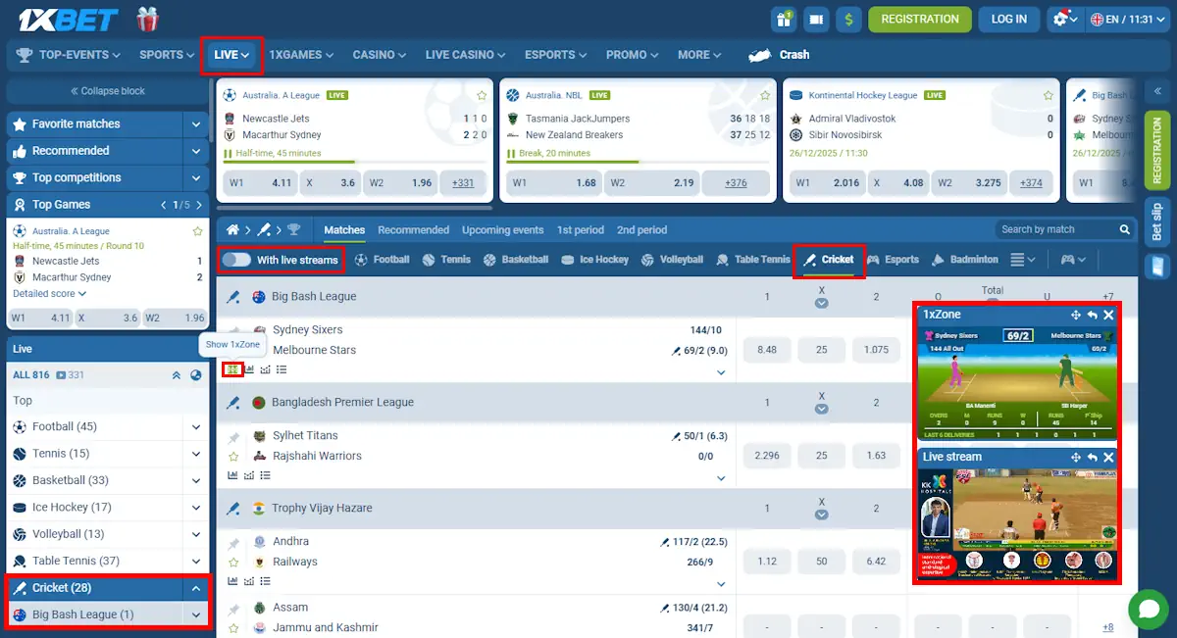Switch to the Recommended tab
This screenshot has height=638, width=1177.
(x=413, y=229)
